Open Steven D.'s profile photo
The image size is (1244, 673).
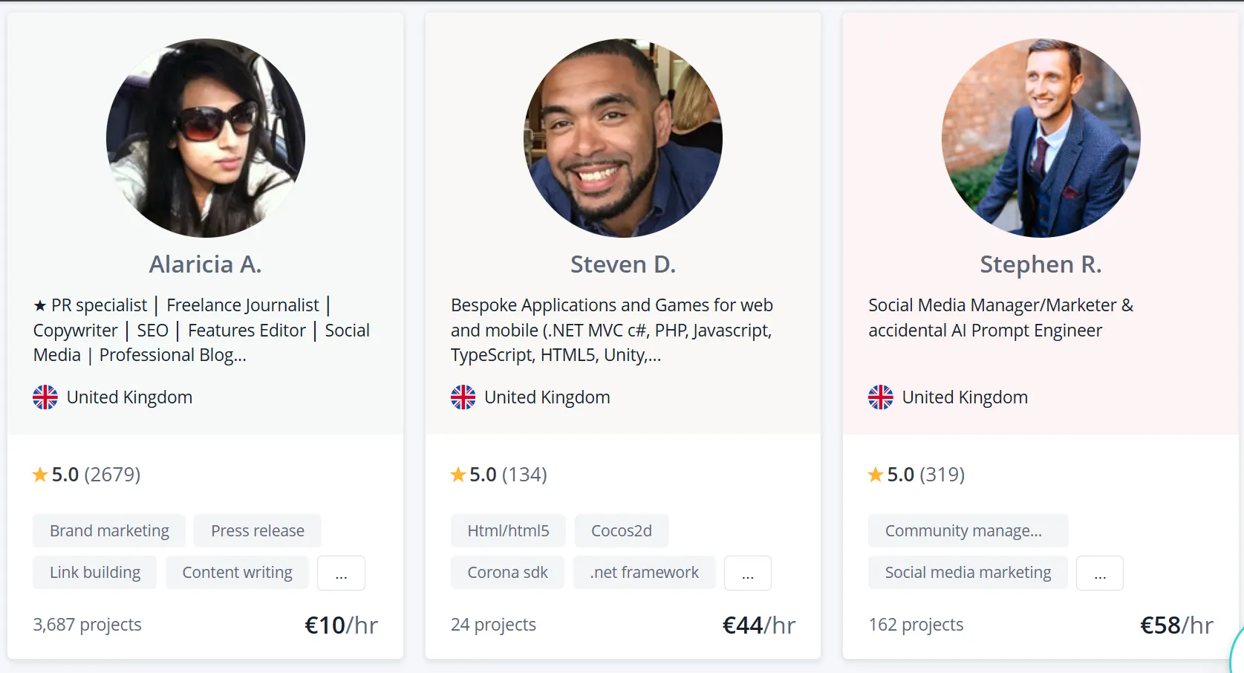click(623, 138)
